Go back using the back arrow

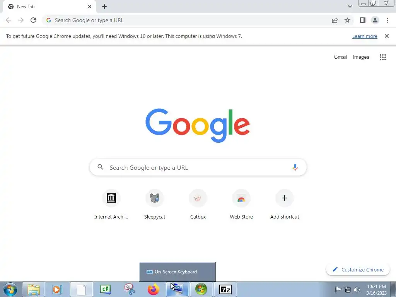pyautogui.click(x=9, y=20)
